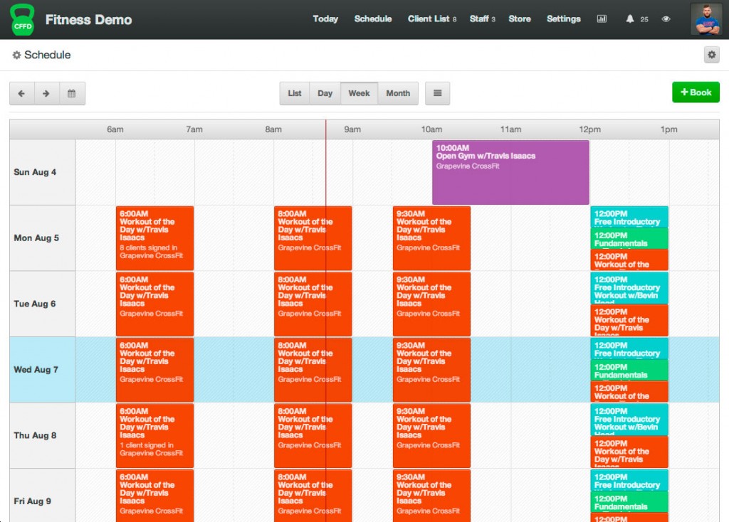The width and height of the screenshot is (729, 522).
Task: Open the notifications bell icon
Action: [630, 19]
